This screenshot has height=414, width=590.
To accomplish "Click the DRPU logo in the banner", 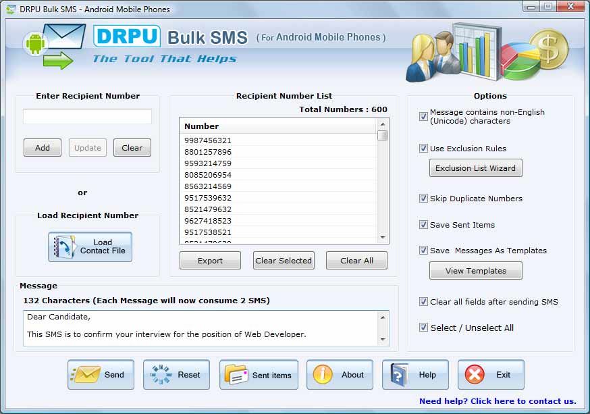I will coord(127,36).
